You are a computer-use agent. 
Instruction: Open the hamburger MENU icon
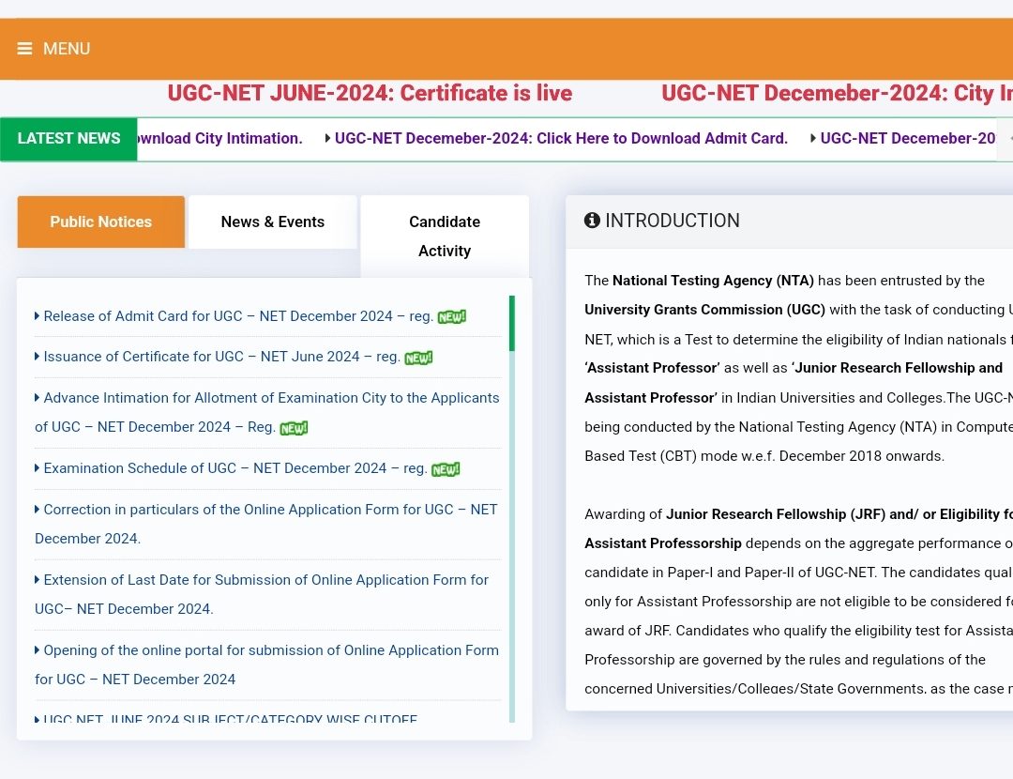tap(24, 49)
